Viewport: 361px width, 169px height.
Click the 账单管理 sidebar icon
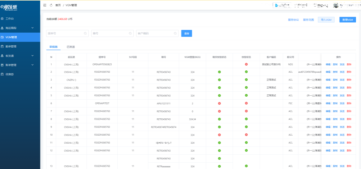(x=2, y=65)
